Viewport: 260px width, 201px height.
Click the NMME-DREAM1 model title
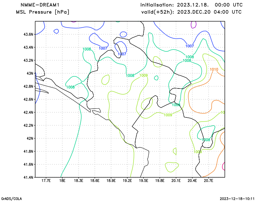click(40, 5)
